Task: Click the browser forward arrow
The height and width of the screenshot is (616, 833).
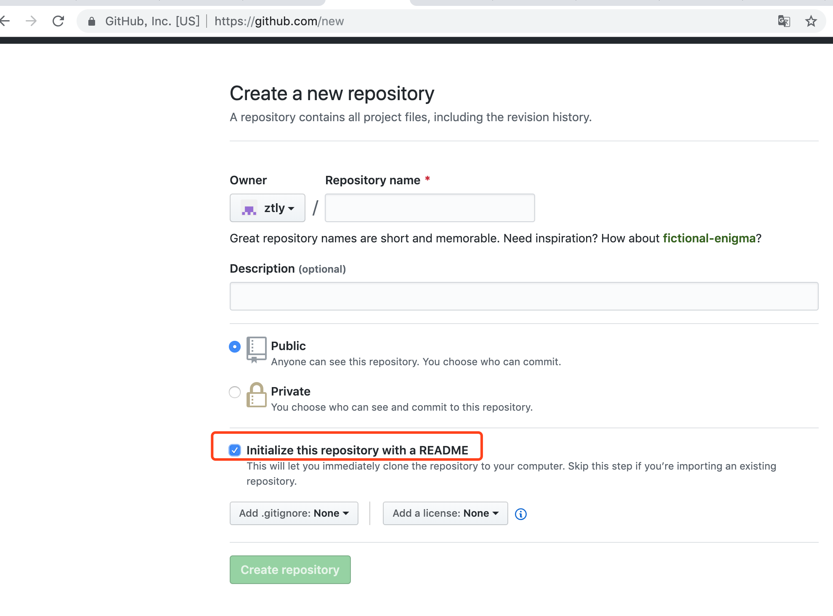Action: [x=31, y=21]
